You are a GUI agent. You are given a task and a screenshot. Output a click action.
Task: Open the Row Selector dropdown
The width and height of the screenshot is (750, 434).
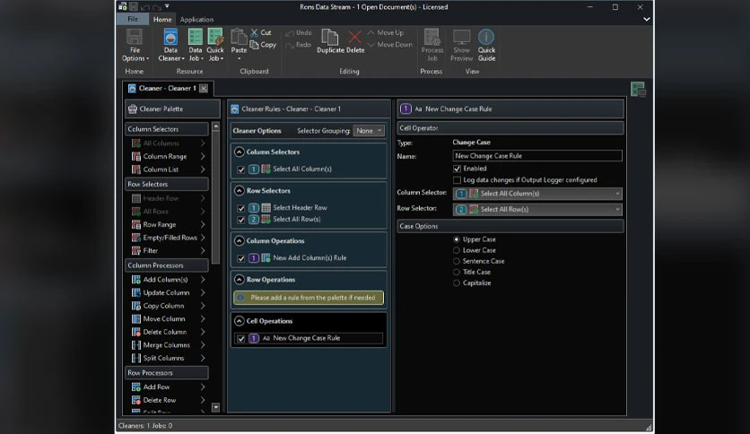(x=537, y=209)
